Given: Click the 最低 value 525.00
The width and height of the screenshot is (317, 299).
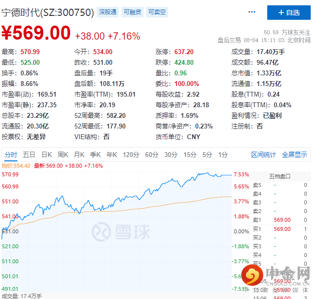Looking at the screenshot, I should [30, 62].
